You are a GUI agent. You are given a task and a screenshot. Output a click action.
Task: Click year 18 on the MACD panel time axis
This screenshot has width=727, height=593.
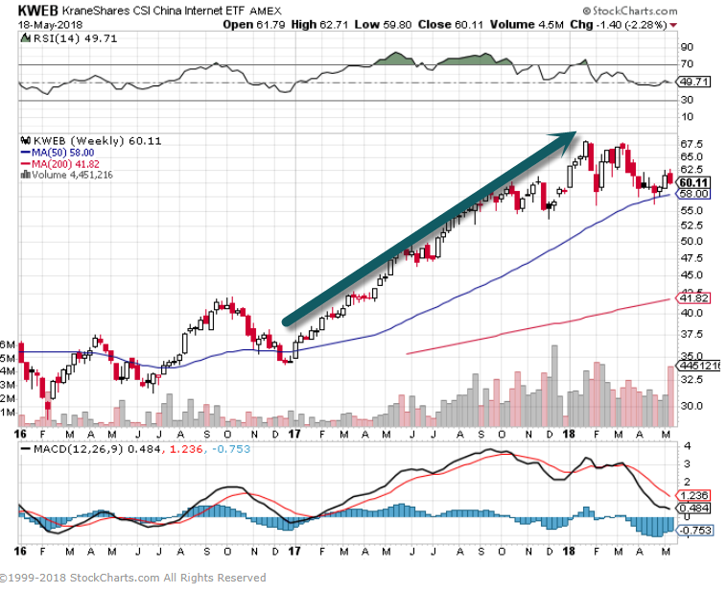pyautogui.click(x=569, y=551)
